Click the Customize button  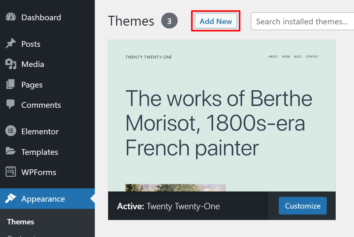tap(302, 206)
